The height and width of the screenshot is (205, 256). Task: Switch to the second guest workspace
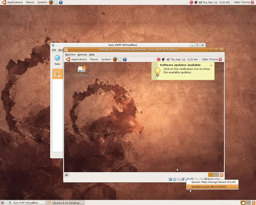click(x=216, y=175)
